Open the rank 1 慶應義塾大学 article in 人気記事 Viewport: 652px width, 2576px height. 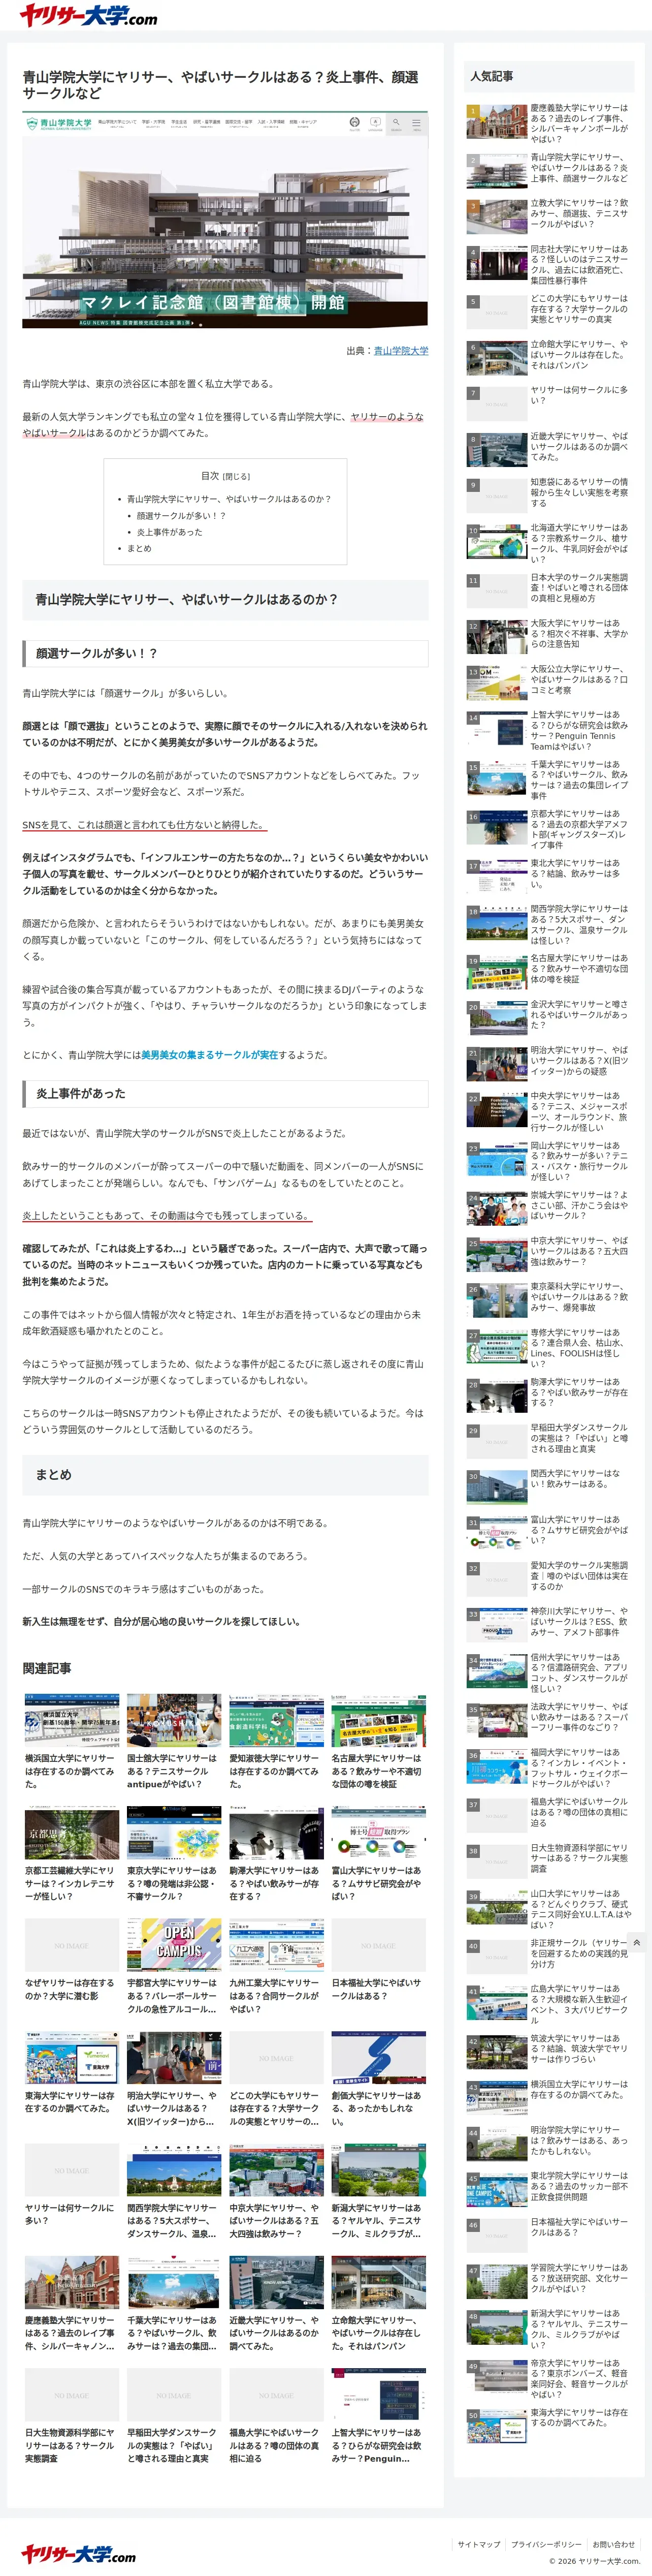point(548,123)
